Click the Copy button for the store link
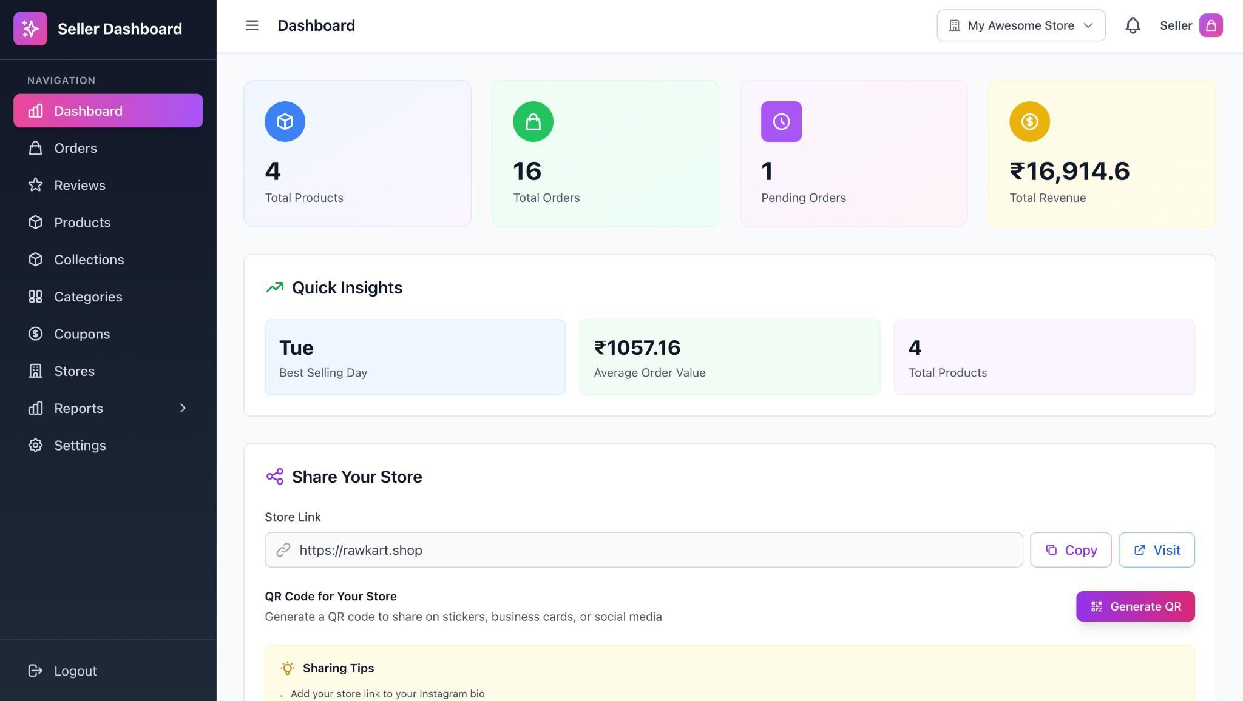The height and width of the screenshot is (701, 1243). coord(1070,549)
